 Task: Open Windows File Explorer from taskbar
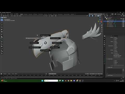[71, 81]
